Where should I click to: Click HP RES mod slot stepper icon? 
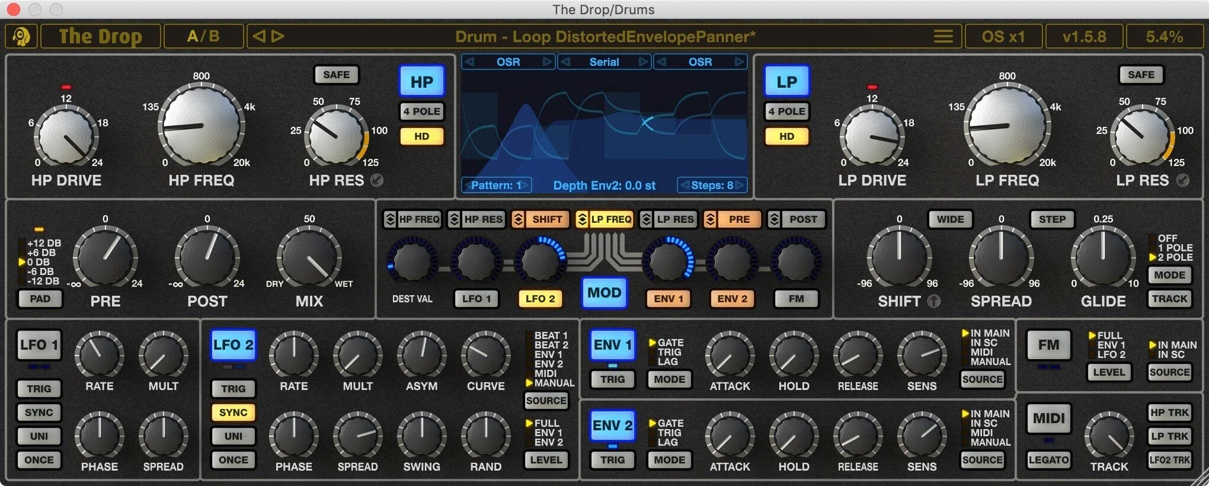pyautogui.click(x=454, y=219)
